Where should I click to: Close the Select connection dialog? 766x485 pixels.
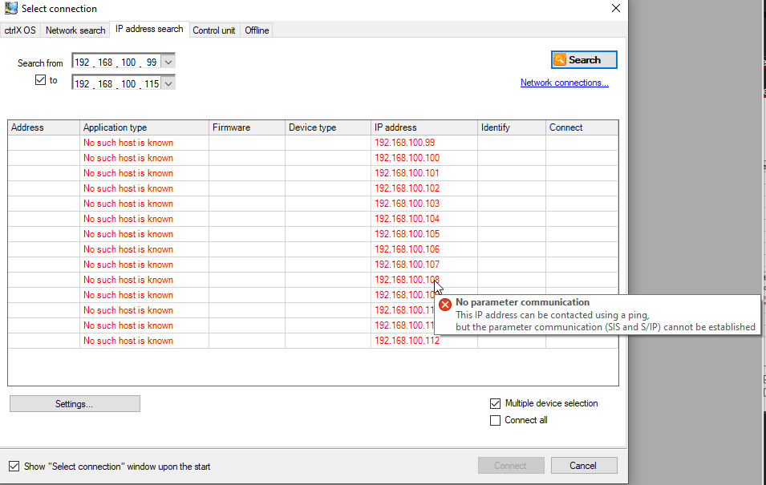[616, 9]
